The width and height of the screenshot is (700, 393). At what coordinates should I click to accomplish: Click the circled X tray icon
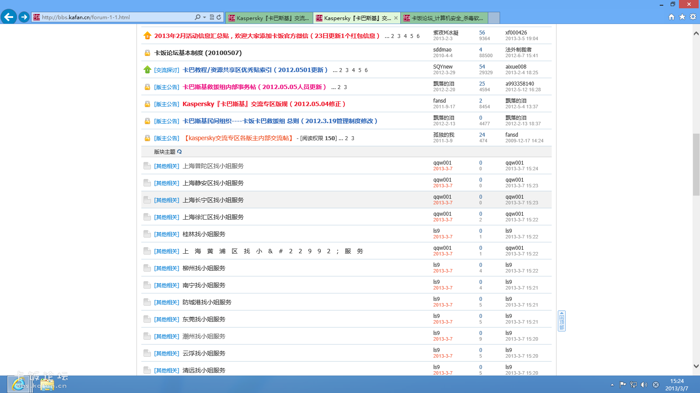pos(656,385)
